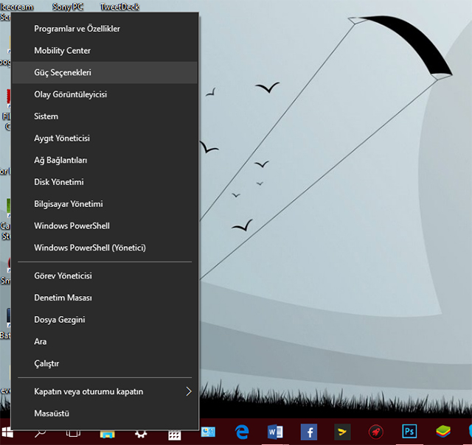
Task: Open Settings gear on the taskbar
Action: point(141,434)
